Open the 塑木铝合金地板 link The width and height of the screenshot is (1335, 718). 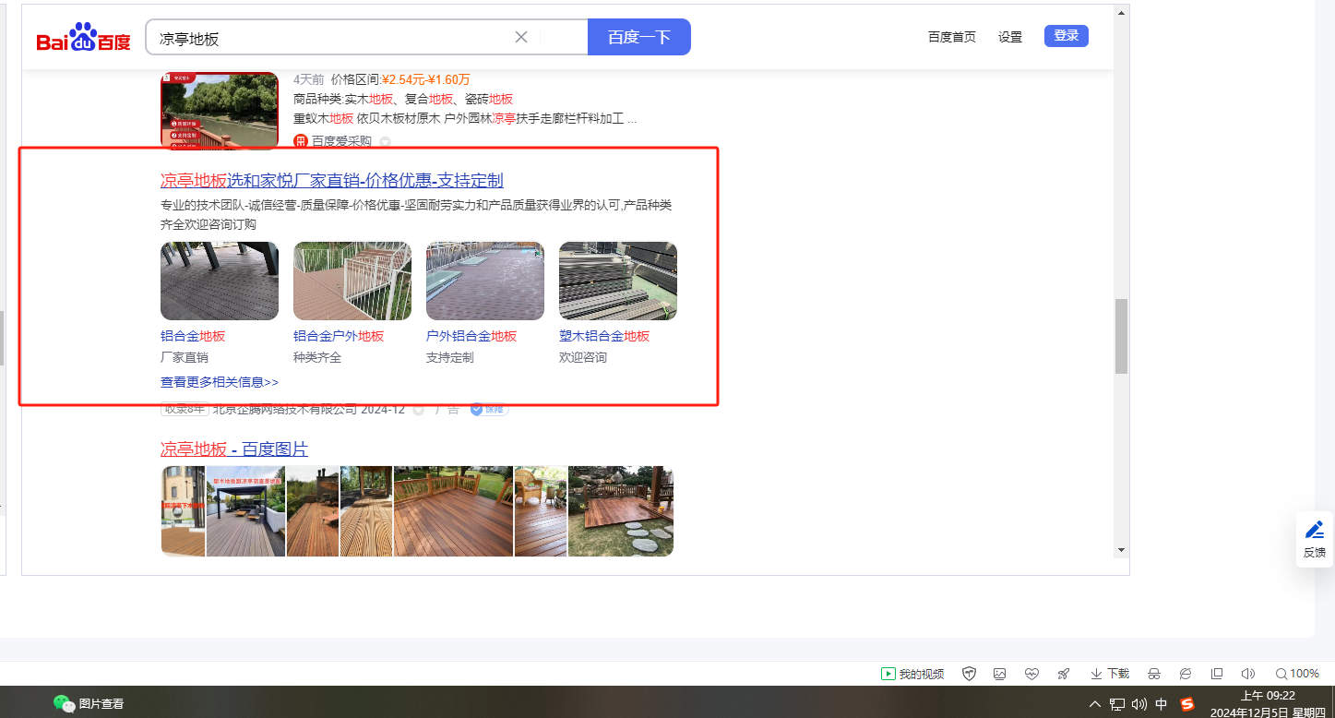coord(604,336)
